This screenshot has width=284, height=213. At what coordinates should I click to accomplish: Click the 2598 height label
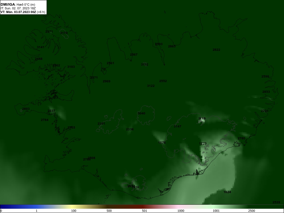coord(265,77)
